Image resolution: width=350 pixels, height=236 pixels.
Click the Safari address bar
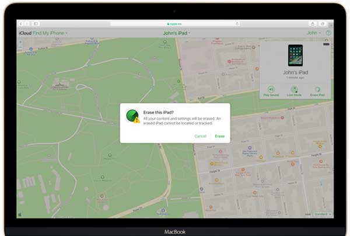[x=175, y=24]
